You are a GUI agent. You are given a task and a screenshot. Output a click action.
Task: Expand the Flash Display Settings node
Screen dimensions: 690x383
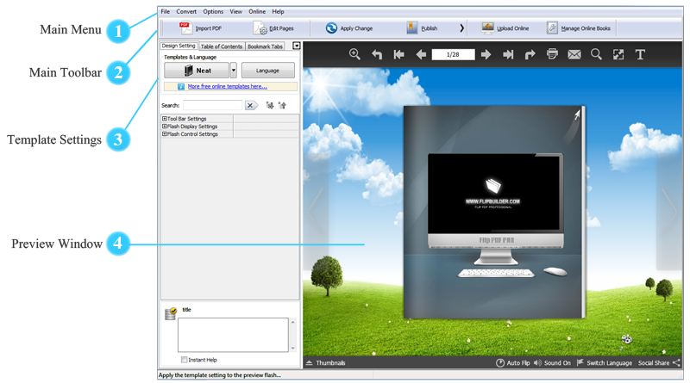164,127
